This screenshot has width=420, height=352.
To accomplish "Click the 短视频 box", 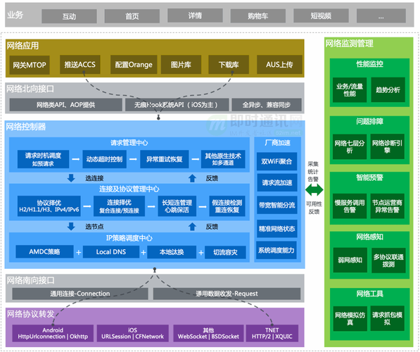I will click(x=321, y=15).
